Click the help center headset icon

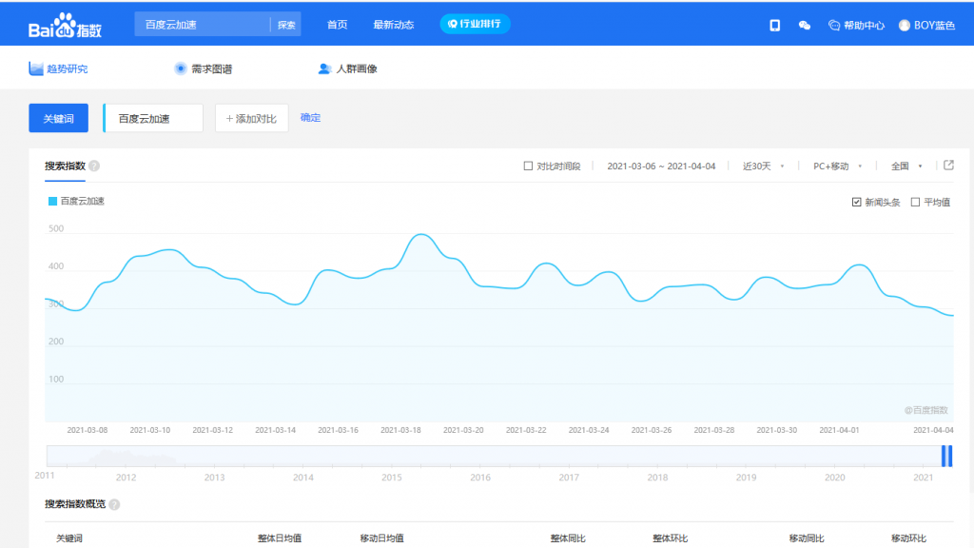[x=834, y=25]
